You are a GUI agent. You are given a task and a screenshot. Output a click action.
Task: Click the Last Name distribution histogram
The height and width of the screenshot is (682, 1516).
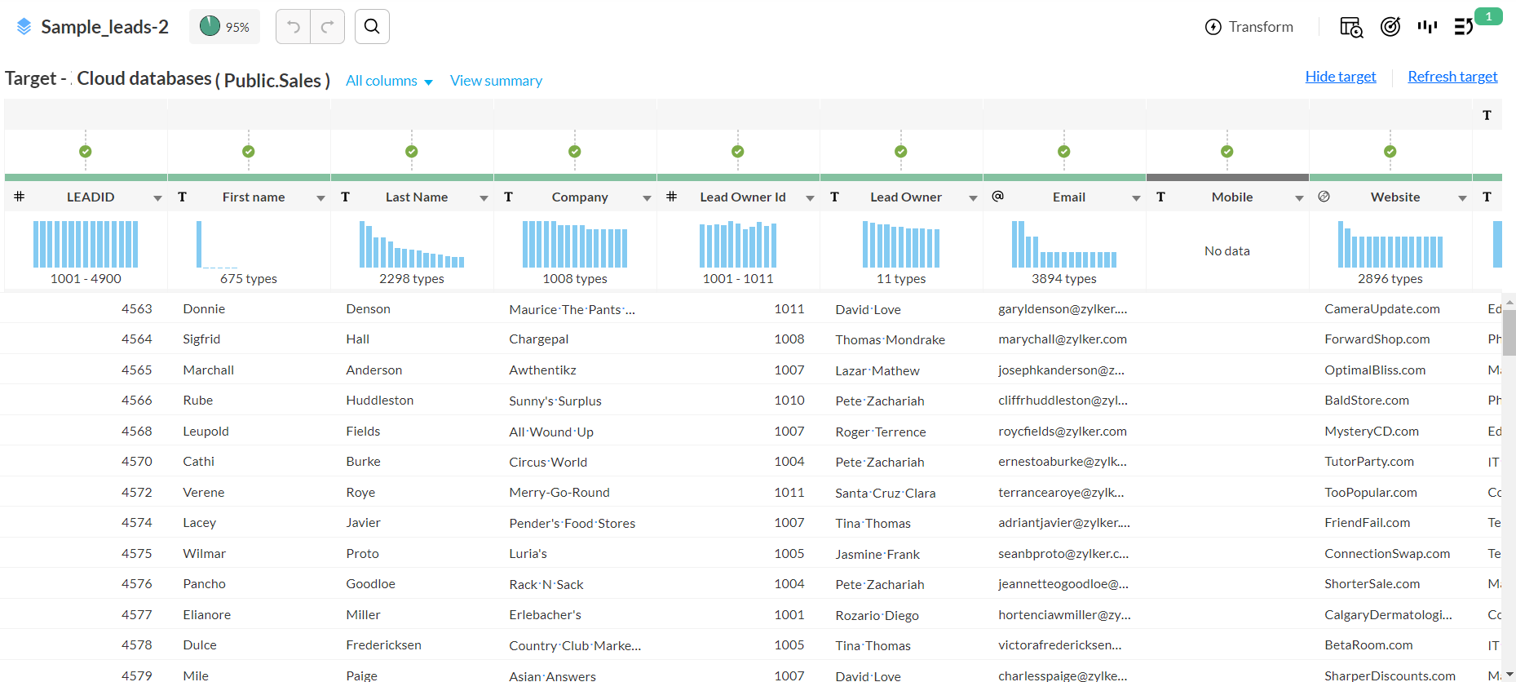click(412, 245)
